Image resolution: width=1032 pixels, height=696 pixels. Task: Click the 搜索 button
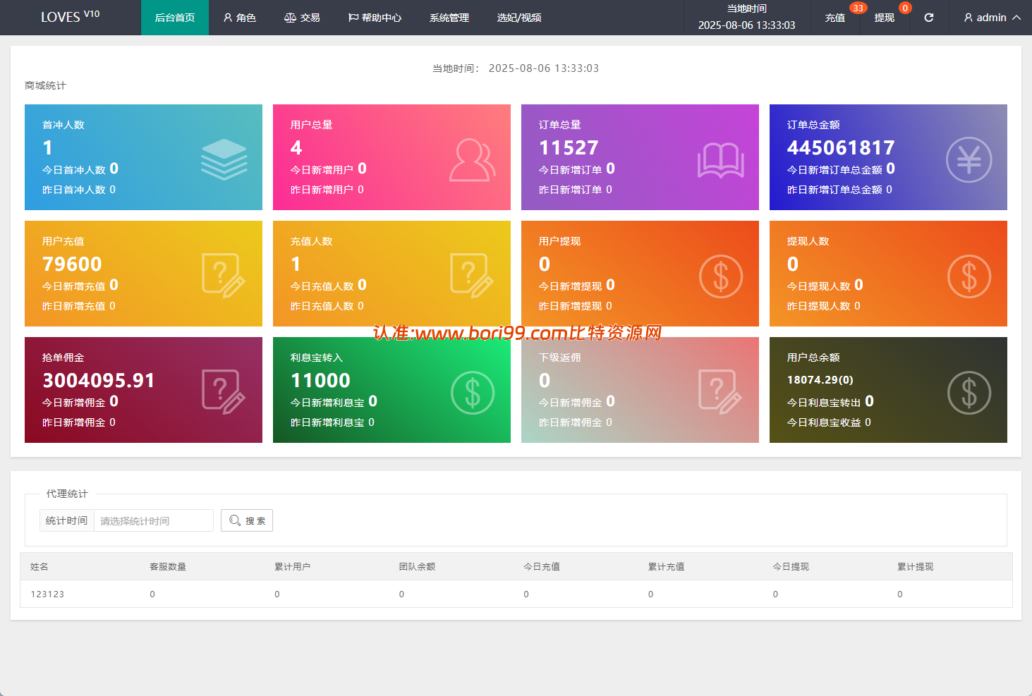[247, 520]
